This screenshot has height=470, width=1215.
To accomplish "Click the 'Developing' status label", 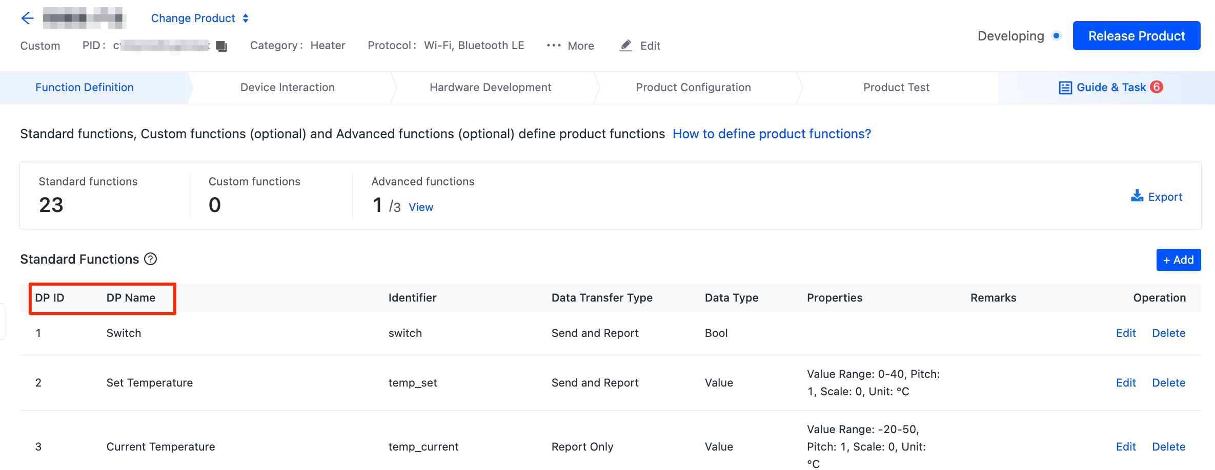I will tap(1010, 36).
